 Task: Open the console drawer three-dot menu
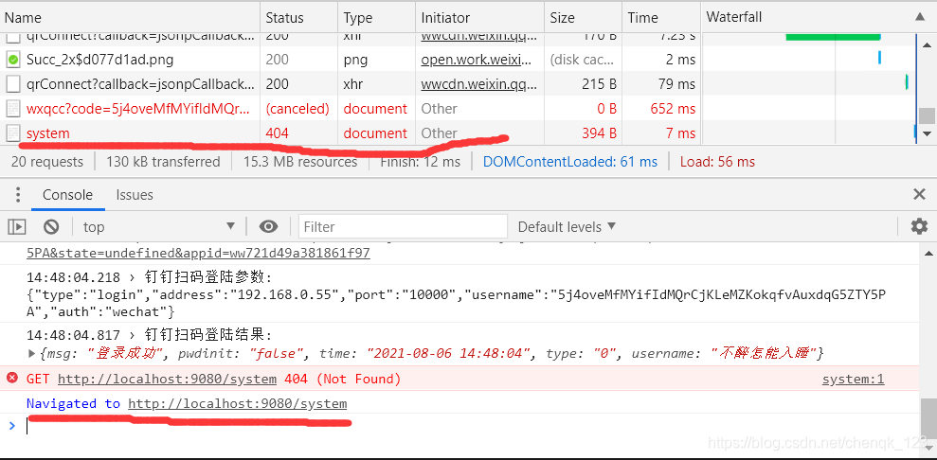(x=18, y=194)
